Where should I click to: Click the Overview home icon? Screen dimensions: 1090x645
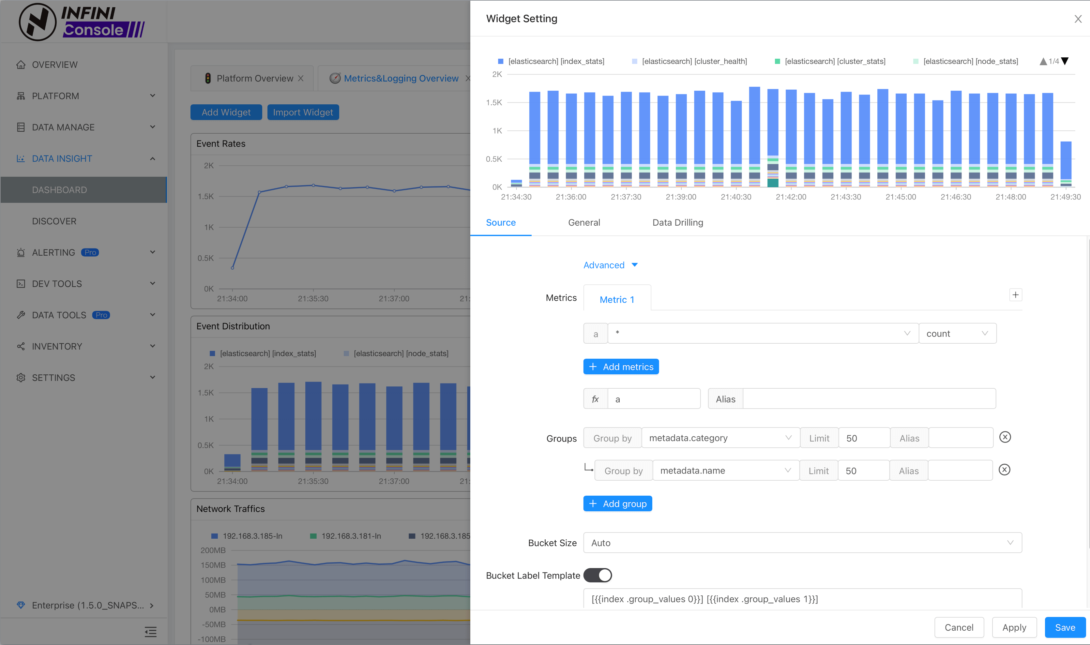click(x=21, y=65)
